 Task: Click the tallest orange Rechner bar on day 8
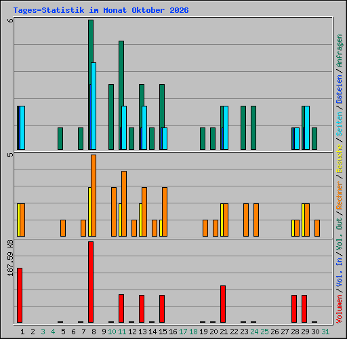point(94,195)
